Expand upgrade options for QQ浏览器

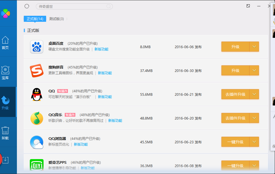tap(254, 142)
